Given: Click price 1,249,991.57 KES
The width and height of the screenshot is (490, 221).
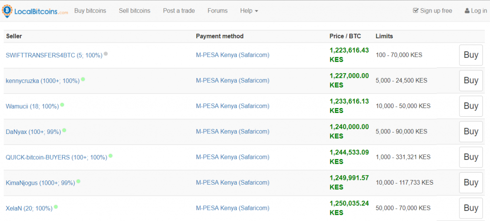Looking at the screenshot, I should click(x=349, y=183).
